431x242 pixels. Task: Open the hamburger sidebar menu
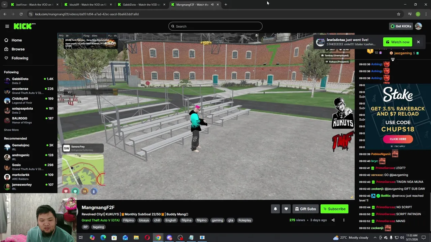click(7, 26)
